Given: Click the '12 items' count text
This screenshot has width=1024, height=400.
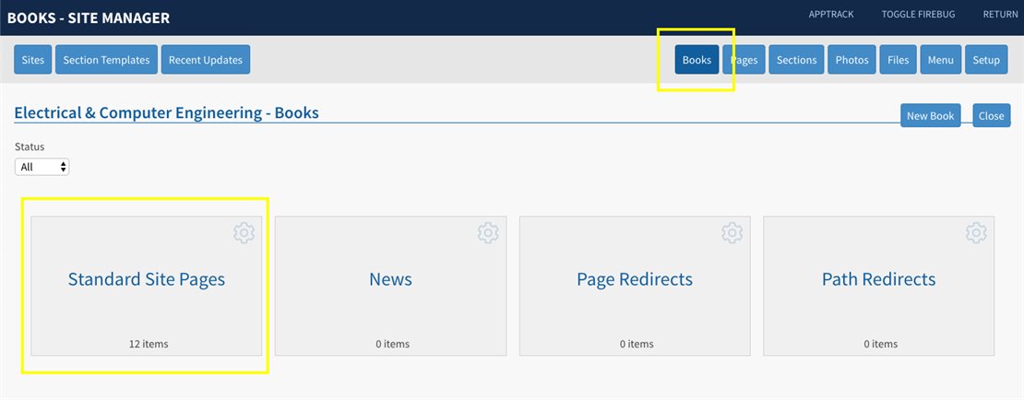Looking at the screenshot, I should coord(149,343).
